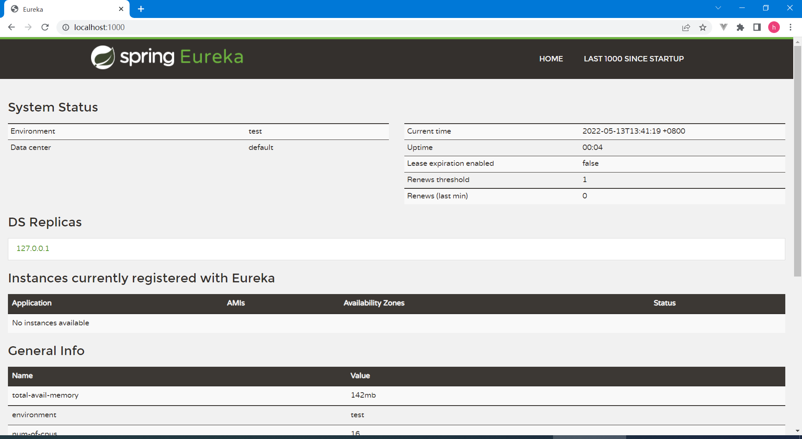Image resolution: width=802 pixels, height=439 pixels.
Task: Click the total-avail-memory row name
Action: (x=45, y=395)
